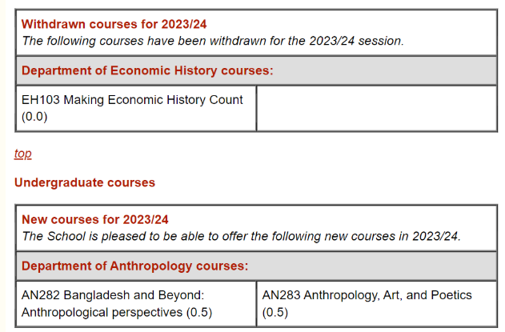
Task: Click the empty cell beside the EH103 course
Action: click(x=376, y=109)
